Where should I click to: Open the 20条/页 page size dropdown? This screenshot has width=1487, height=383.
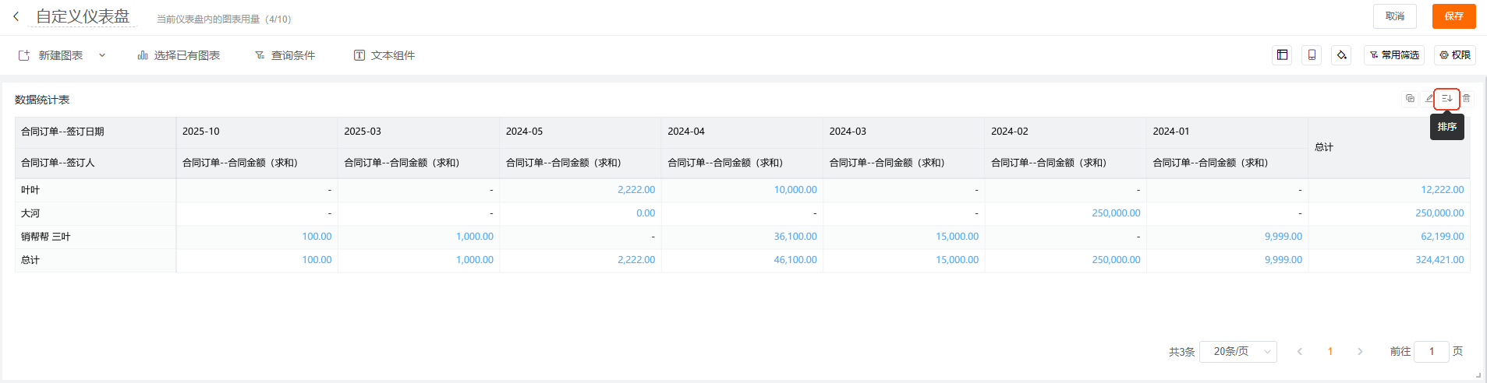pos(1237,352)
